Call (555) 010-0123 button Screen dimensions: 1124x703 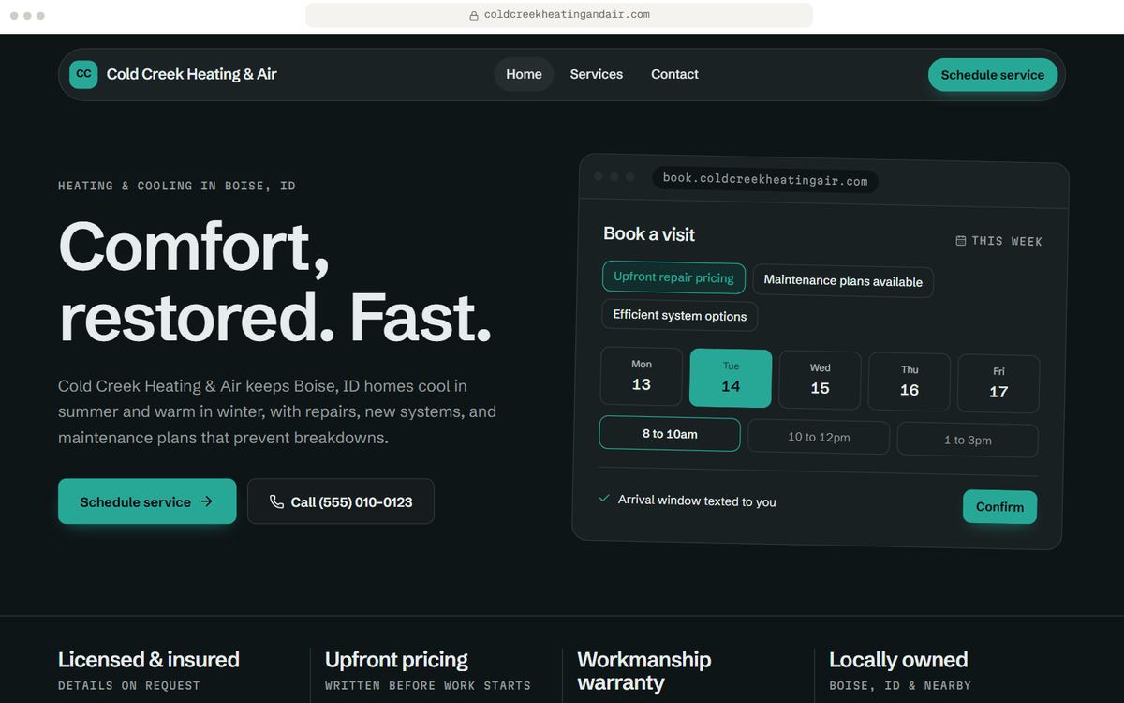tap(341, 501)
